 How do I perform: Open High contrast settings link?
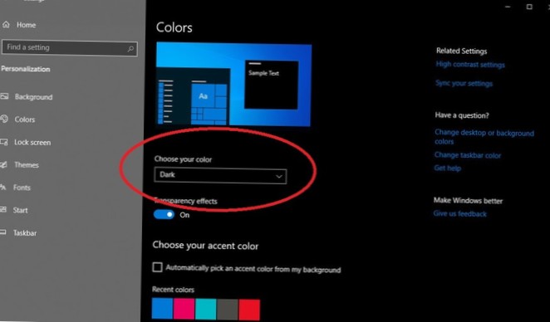coord(470,65)
